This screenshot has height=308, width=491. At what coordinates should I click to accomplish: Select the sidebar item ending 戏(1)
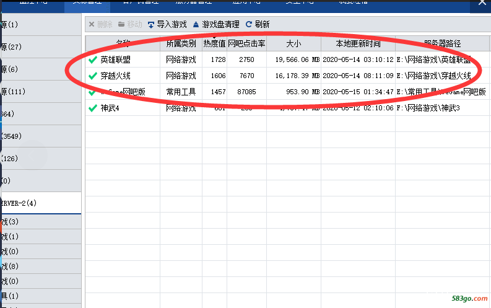[41, 237]
